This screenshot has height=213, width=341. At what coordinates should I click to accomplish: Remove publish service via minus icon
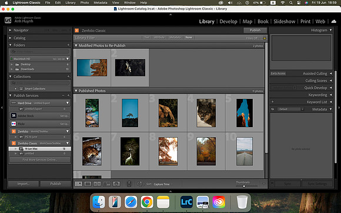63,95
